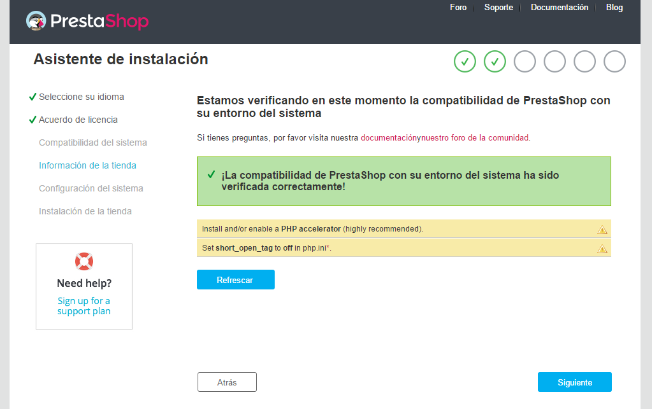Click the short_open_tag php.ini text
Screen dimensions: 652x409
tap(266, 248)
